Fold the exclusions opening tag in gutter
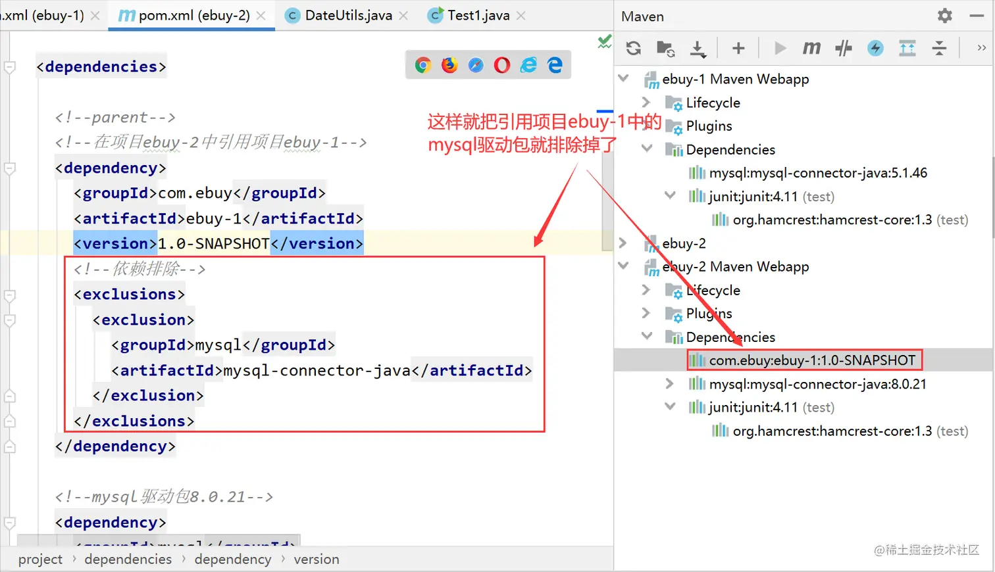The image size is (995, 572). point(10,295)
